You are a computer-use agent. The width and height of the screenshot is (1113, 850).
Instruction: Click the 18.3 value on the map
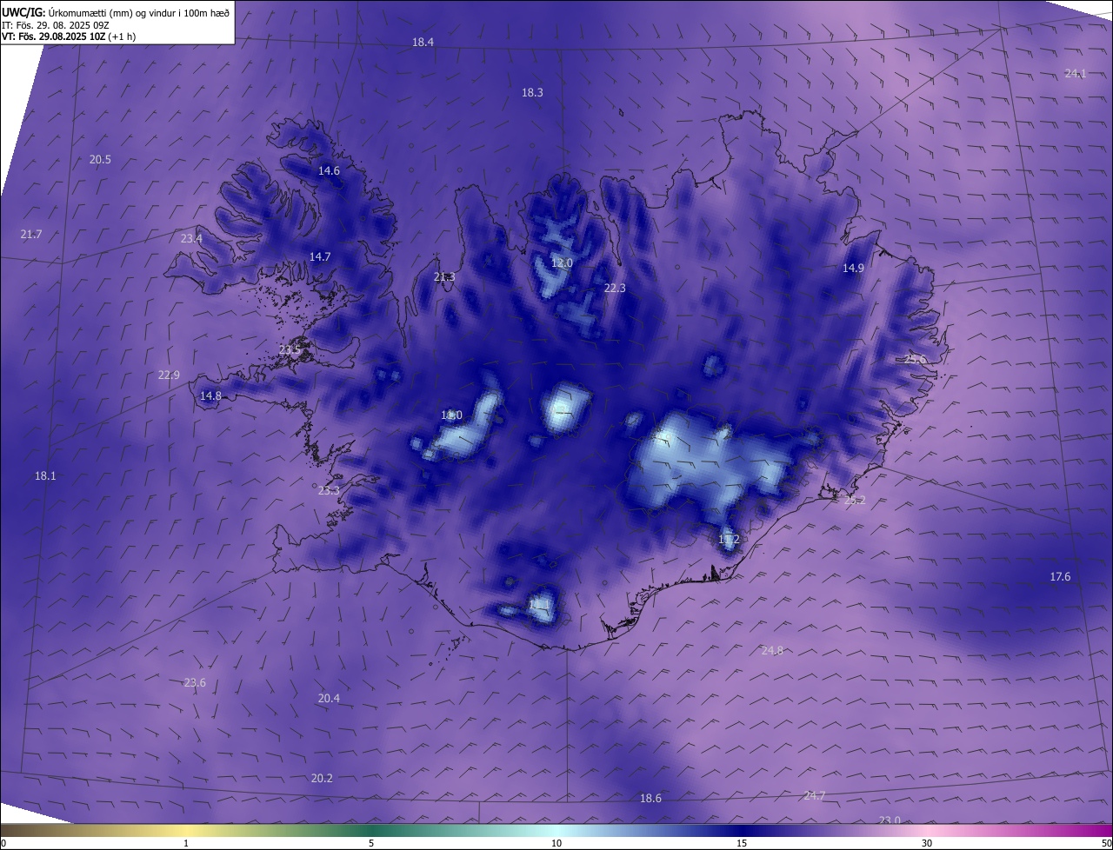tap(532, 93)
